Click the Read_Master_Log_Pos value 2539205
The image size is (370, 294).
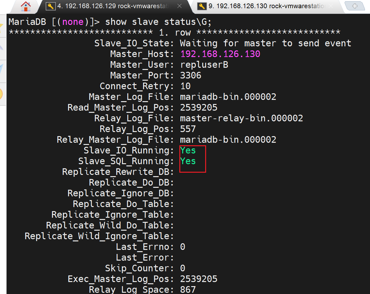(199, 107)
